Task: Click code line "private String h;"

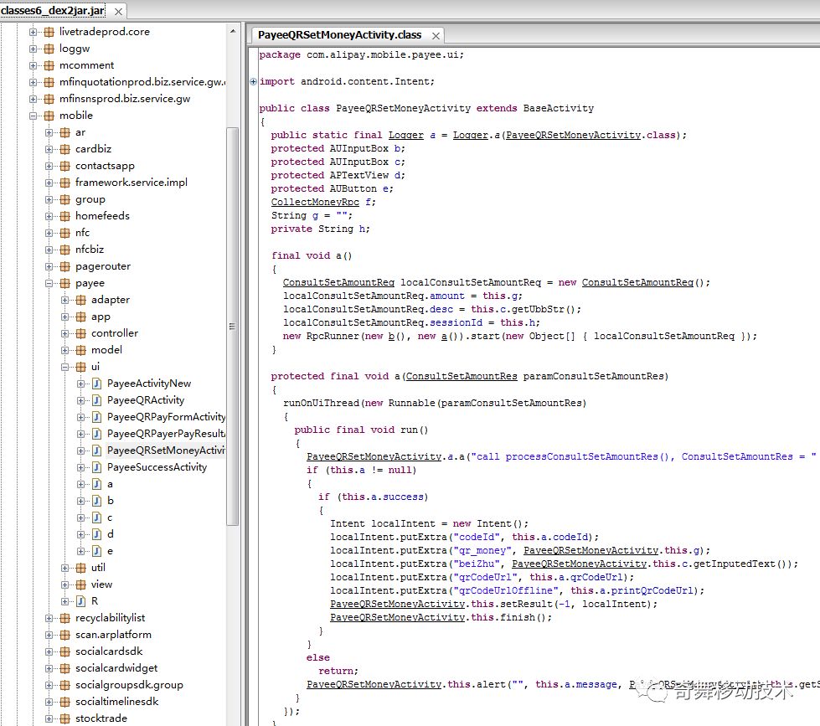Action: pyautogui.click(x=320, y=229)
